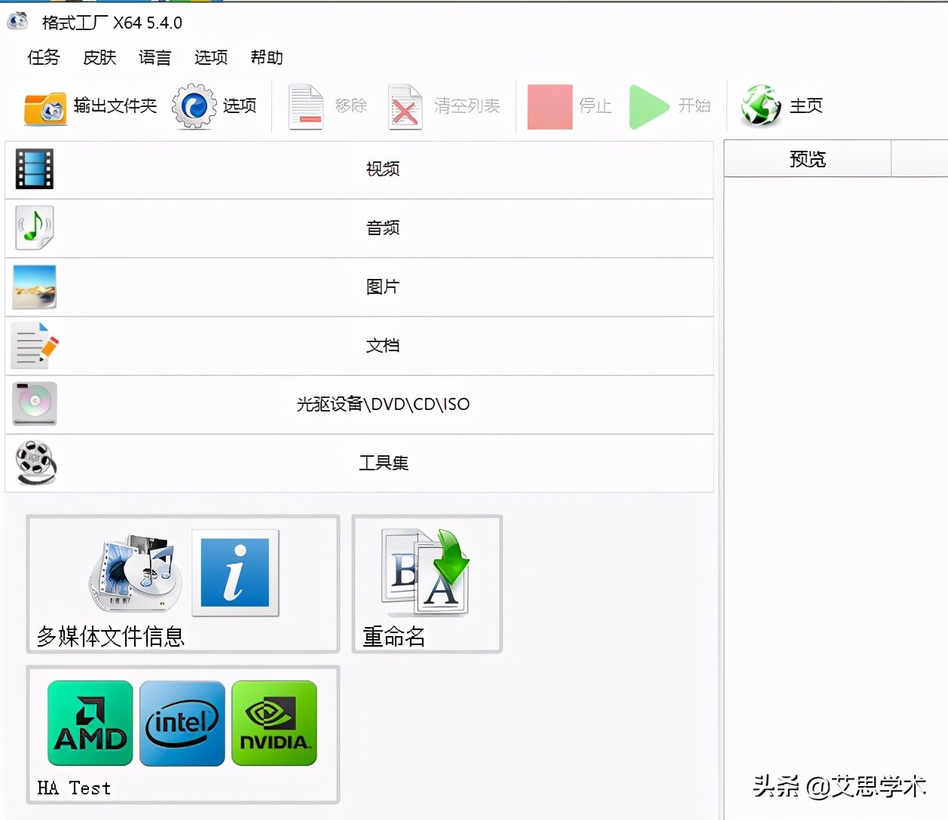Open the 语言 language menu
Image resolution: width=948 pixels, height=820 pixels.
pyautogui.click(x=154, y=58)
